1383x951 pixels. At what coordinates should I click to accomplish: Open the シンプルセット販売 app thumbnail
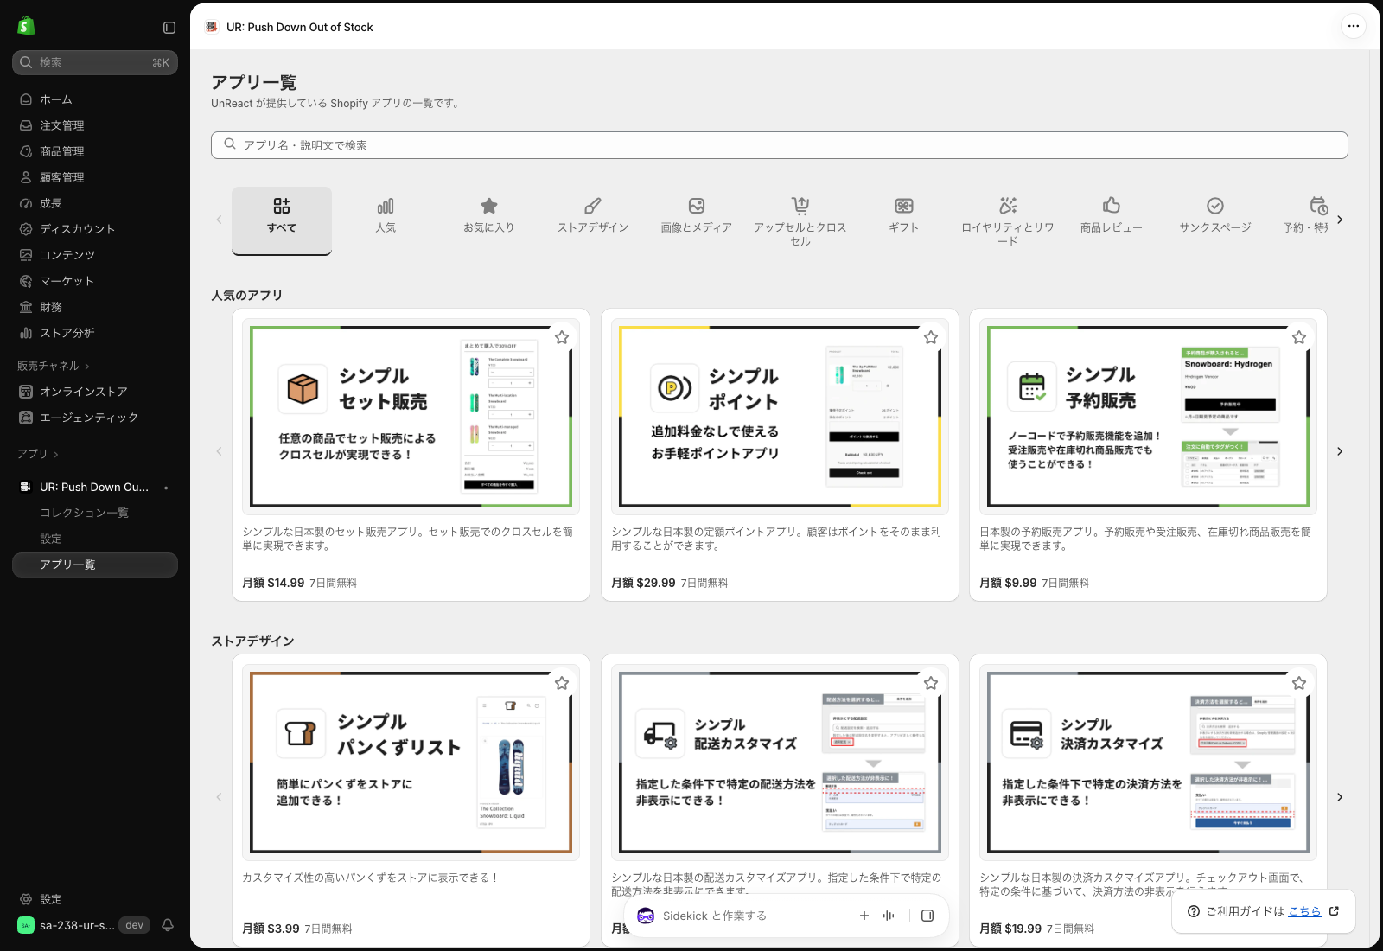click(x=411, y=417)
